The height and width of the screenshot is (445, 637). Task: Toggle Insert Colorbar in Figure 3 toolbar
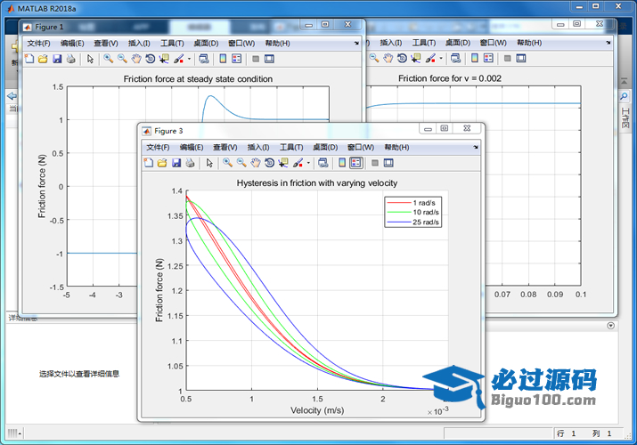pos(341,163)
